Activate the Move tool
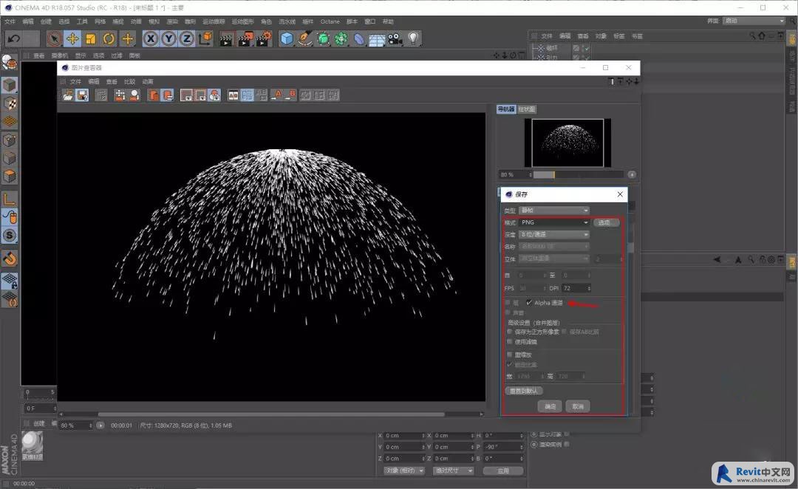 pos(72,38)
